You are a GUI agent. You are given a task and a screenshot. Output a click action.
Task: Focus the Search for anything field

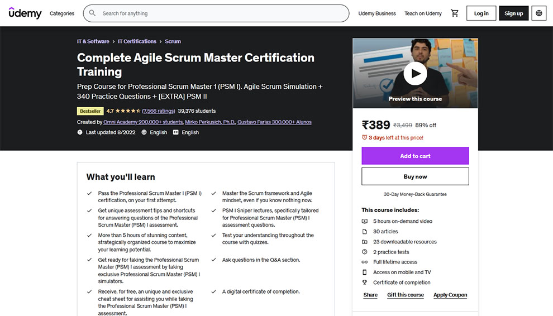point(216,13)
